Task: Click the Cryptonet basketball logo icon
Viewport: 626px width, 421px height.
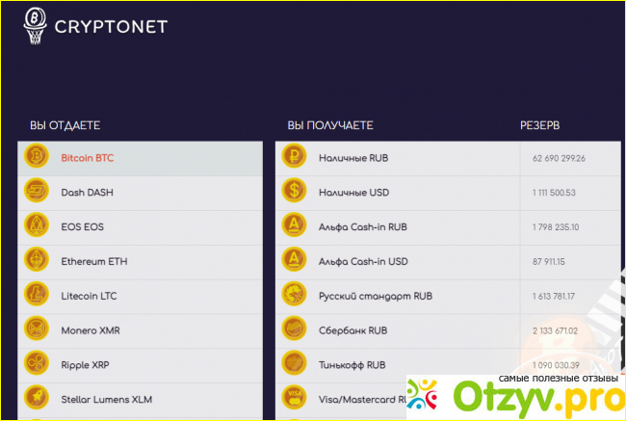Action: (34, 26)
